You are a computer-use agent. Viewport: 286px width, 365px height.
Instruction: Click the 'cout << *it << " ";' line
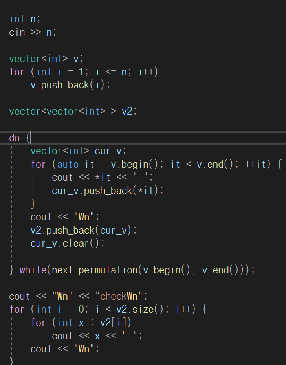pyautogui.click(x=103, y=178)
